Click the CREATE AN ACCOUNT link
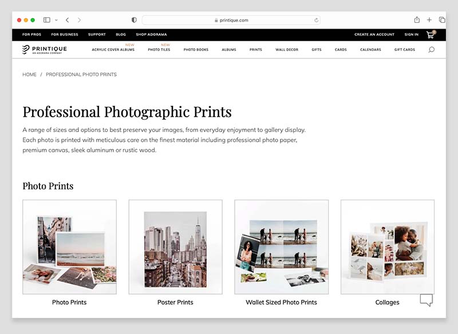The width and height of the screenshot is (458, 334). [374, 34]
